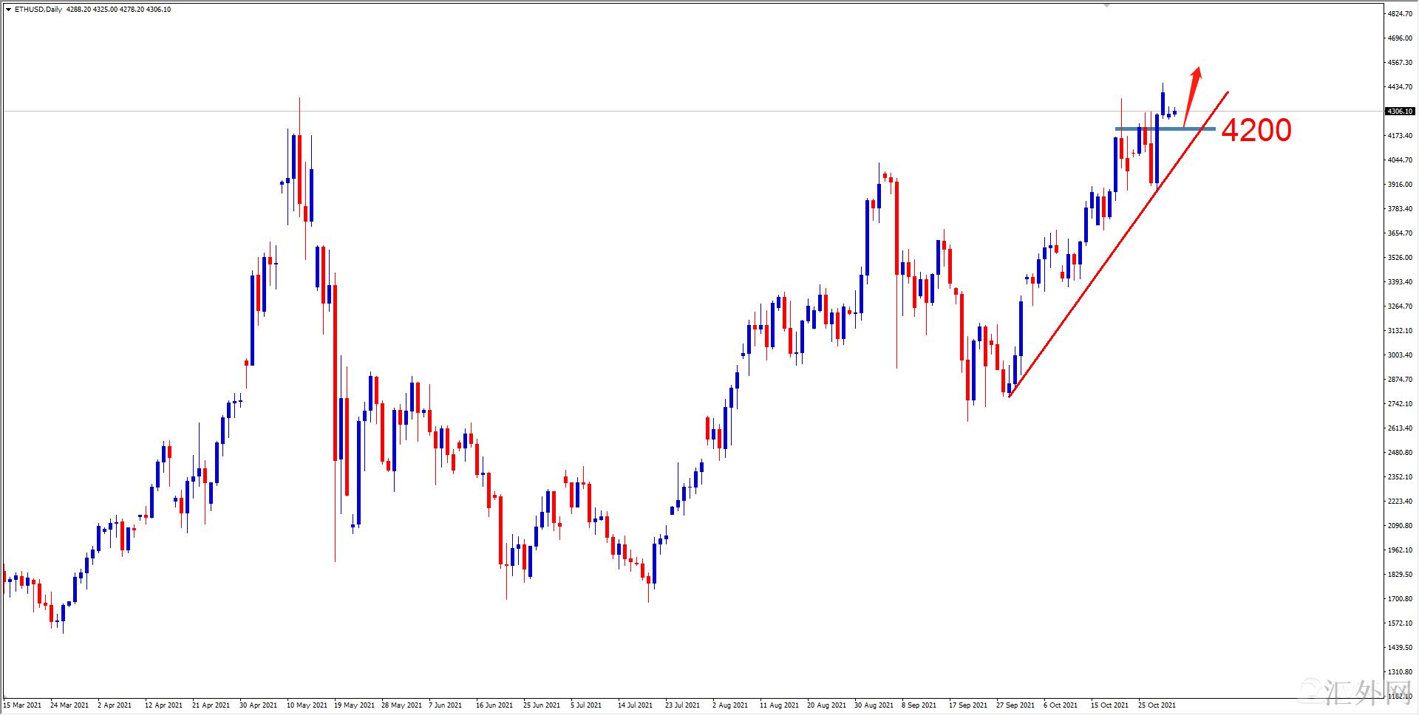Click the 2 Aug 2021 date label
This screenshot has width=1419, height=715.
[730, 705]
